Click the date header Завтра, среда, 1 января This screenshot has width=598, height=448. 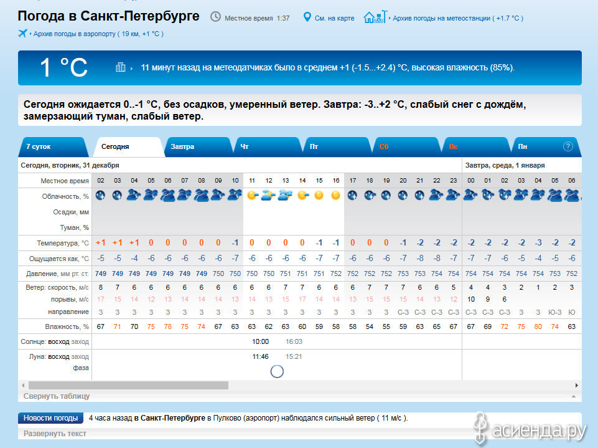click(505, 165)
